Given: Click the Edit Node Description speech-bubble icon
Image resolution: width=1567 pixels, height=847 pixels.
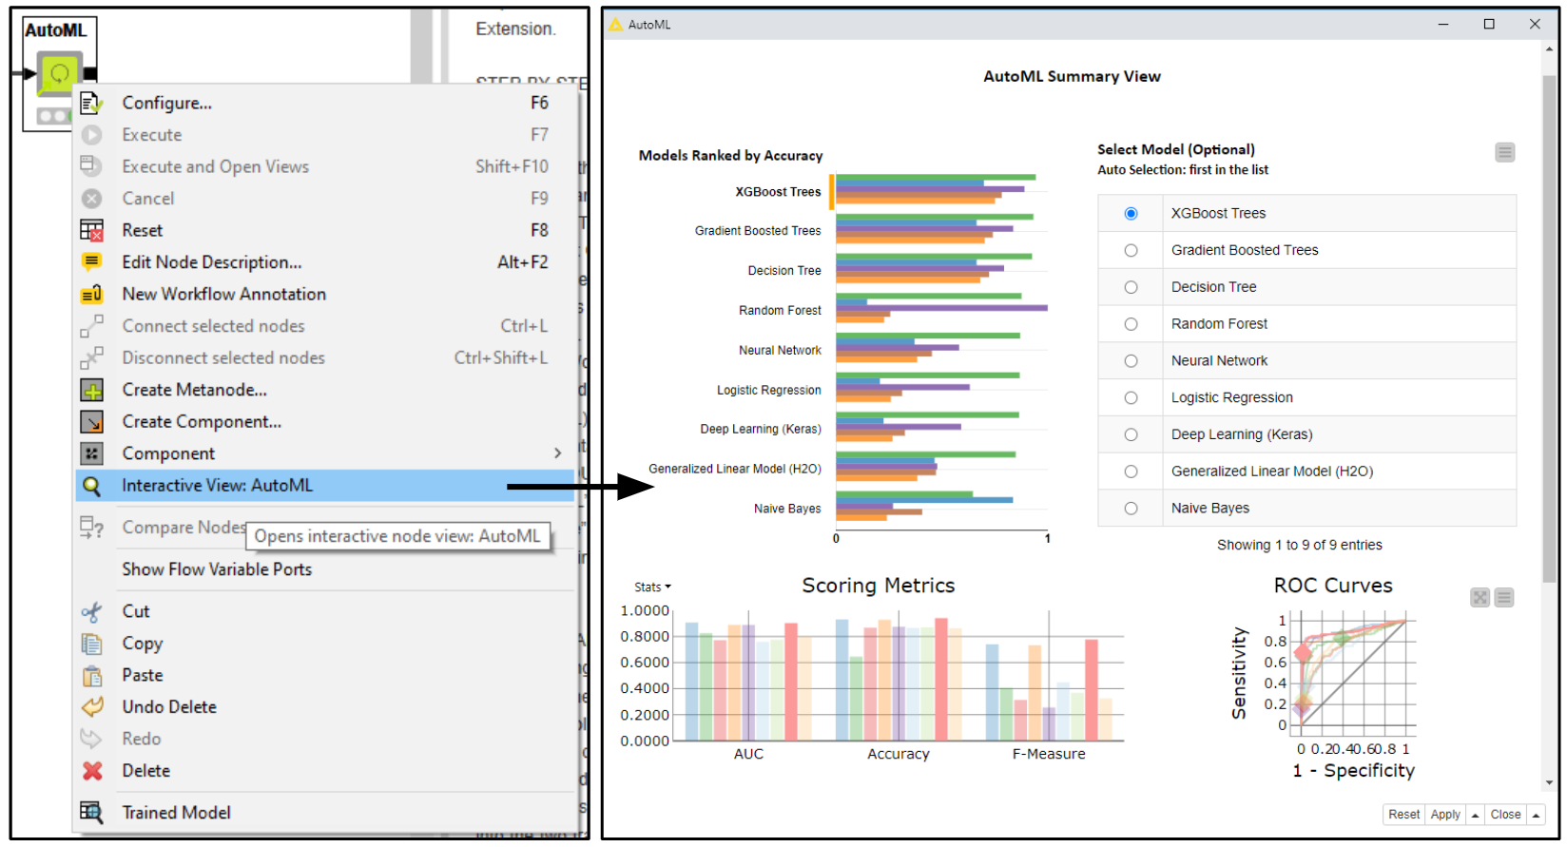Looking at the screenshot, I should pos(91,262).
